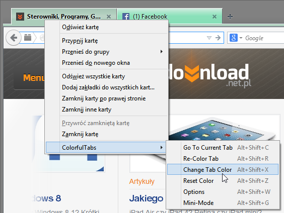Select the Sterowniki, Programy tab
Screen dimensions: 284x213
[x=64, y=16]
